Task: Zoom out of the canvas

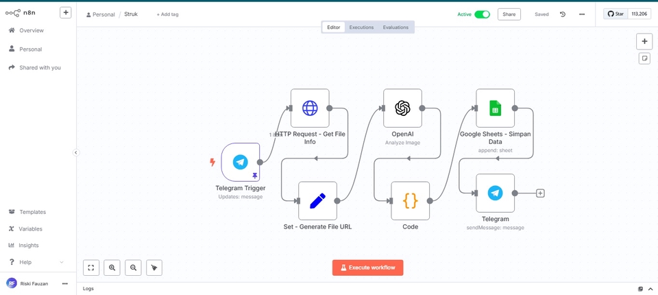Action: [x=133, y=268]
